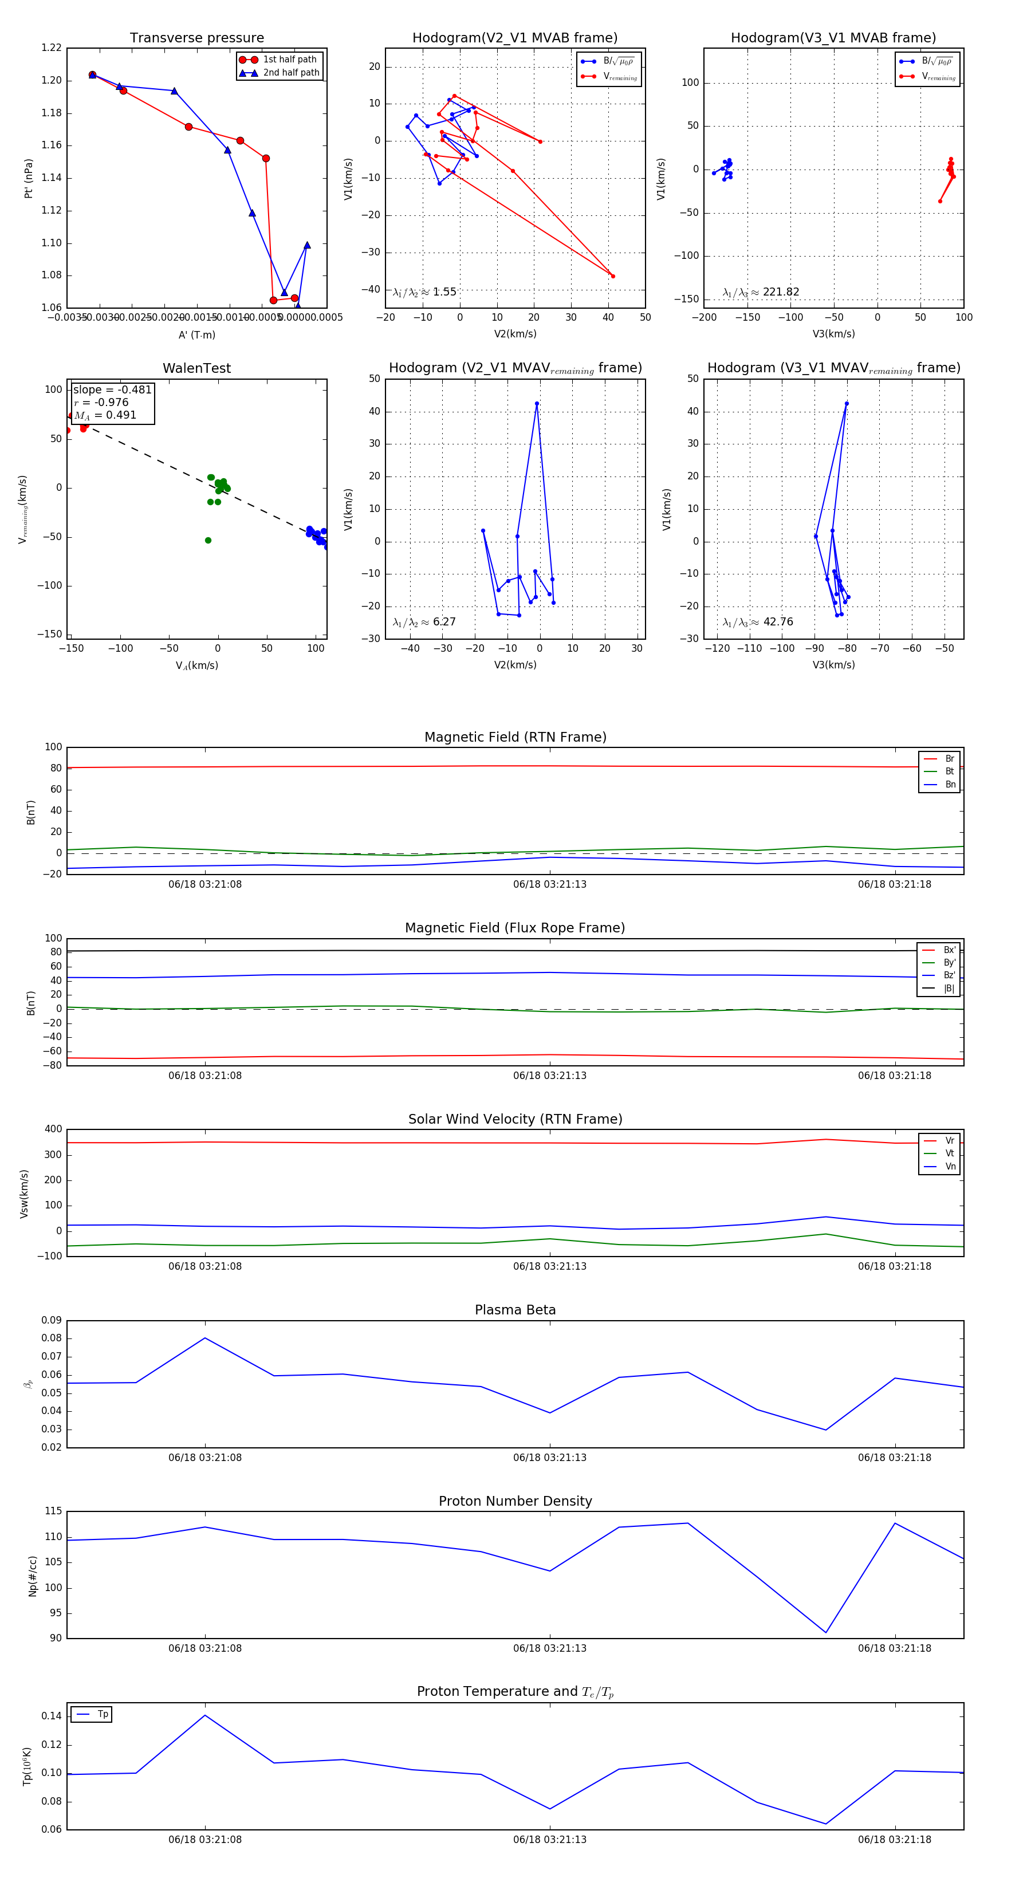Click the 'WalenTest' plot title
Screen dimensions: 1031x1890
(x=196, y=368)
